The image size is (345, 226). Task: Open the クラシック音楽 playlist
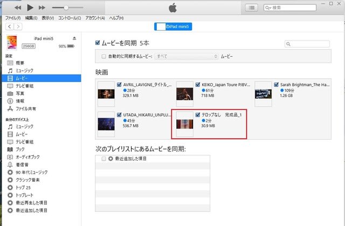click(42, 180)
